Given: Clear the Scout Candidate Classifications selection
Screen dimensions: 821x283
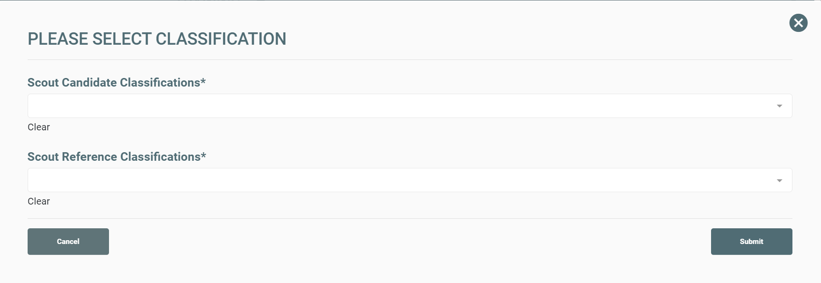Looking at the screenshot, I should (x=39, y=127).
